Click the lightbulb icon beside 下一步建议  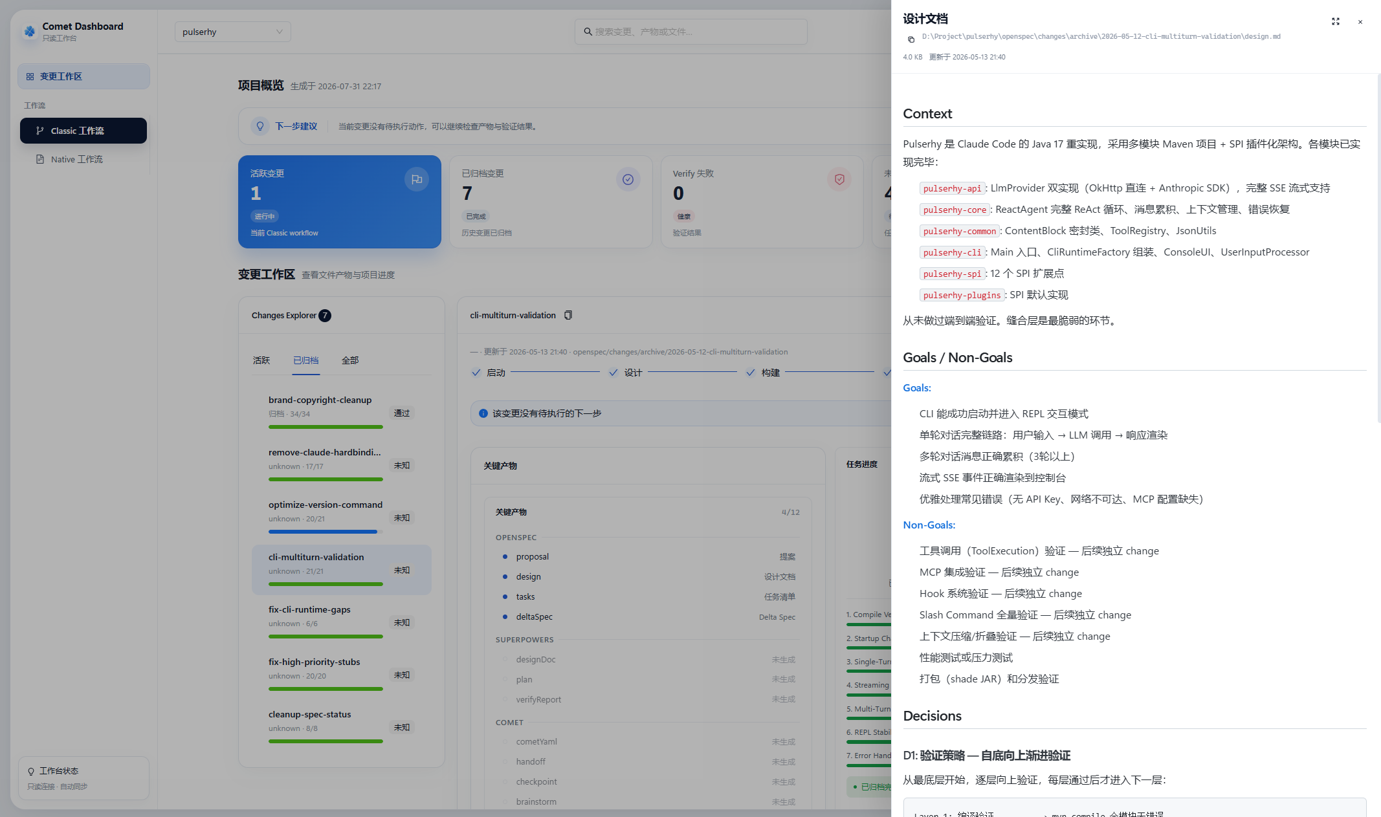click(260, 126)
